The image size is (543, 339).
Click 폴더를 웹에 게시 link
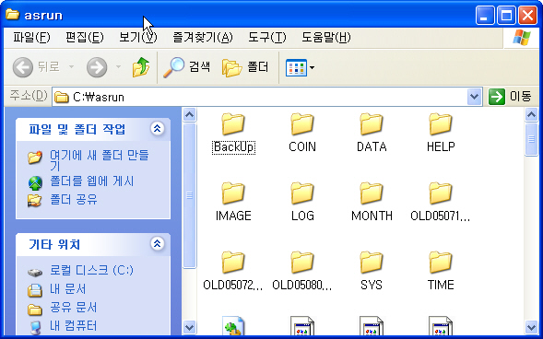coord(92,181)
